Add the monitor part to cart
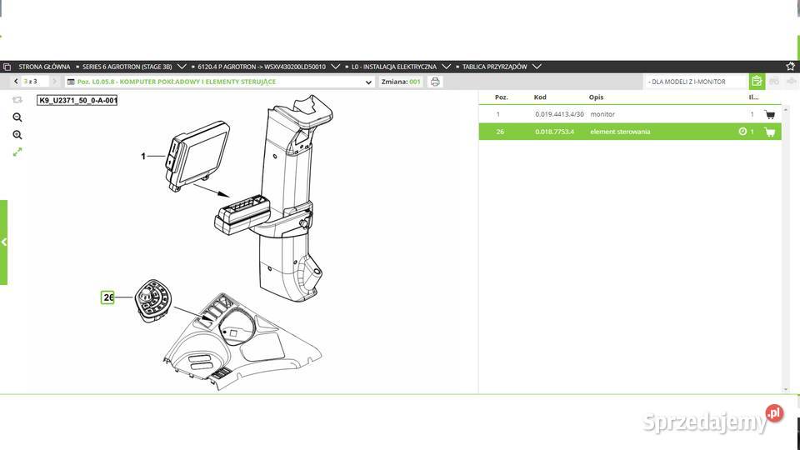Viewport: 800px width, 450px height. click(769, 114)
